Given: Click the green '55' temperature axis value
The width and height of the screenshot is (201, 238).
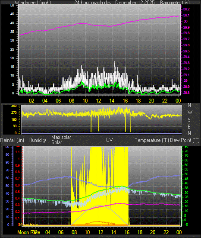Looking at the screenshot, I should pos(186,169).
